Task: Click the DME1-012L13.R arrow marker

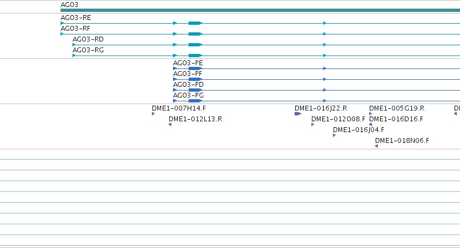Action: (x=170, y=125)
